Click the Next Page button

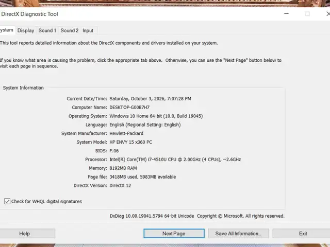click(x=174, y=234)
